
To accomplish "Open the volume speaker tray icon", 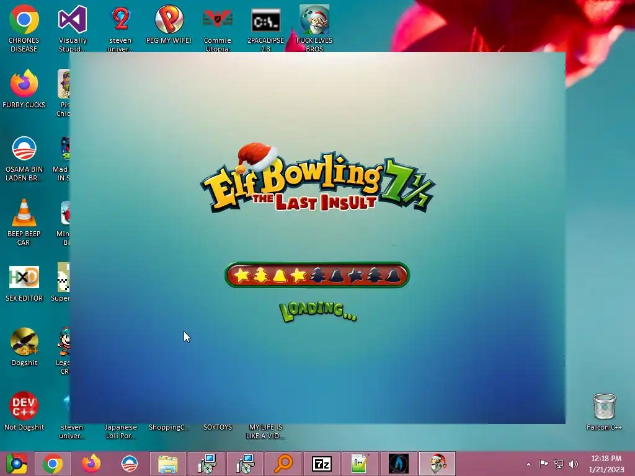I will point(573,464).
